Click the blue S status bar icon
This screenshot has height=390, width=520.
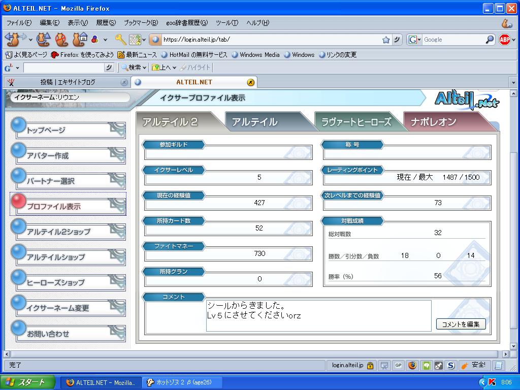click(451, 366)
